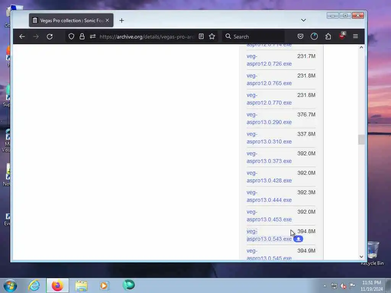
Task: Click the 231.7M file size text
Action: coord(306,56)
